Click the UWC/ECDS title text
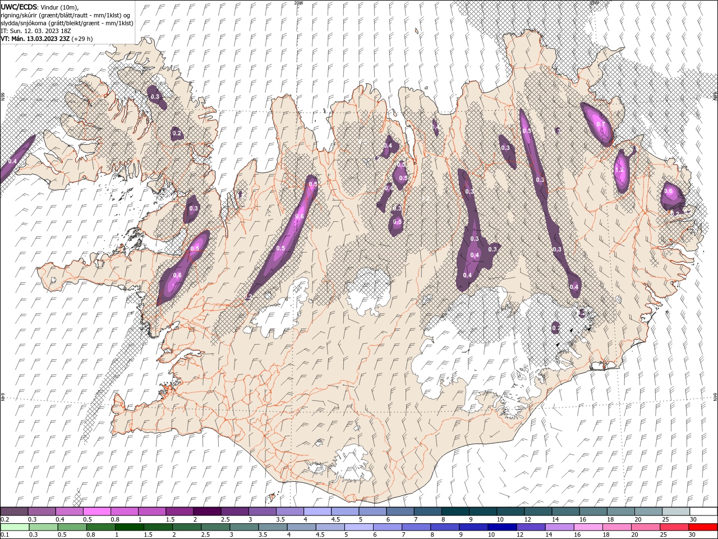Viewport: 718px width, 539px height. [20, 7]
